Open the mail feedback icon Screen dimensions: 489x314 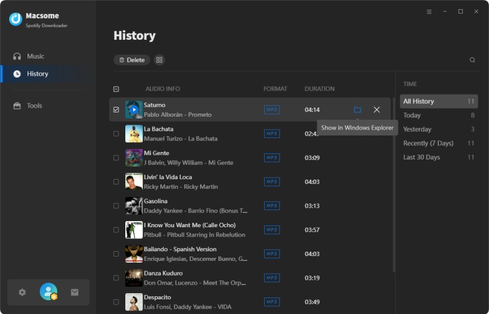click(75, 292)
